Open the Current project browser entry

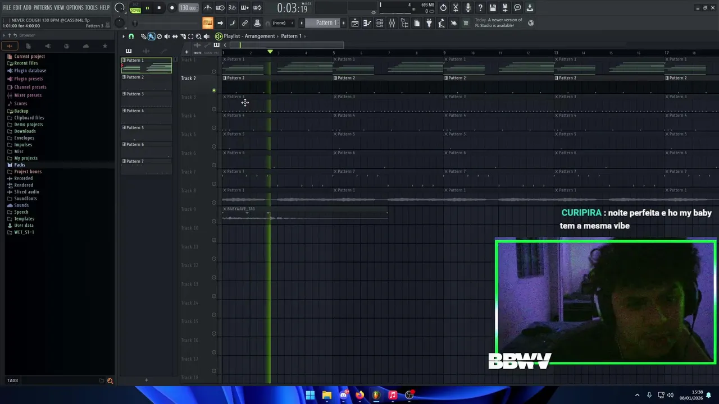pos(29,57)
